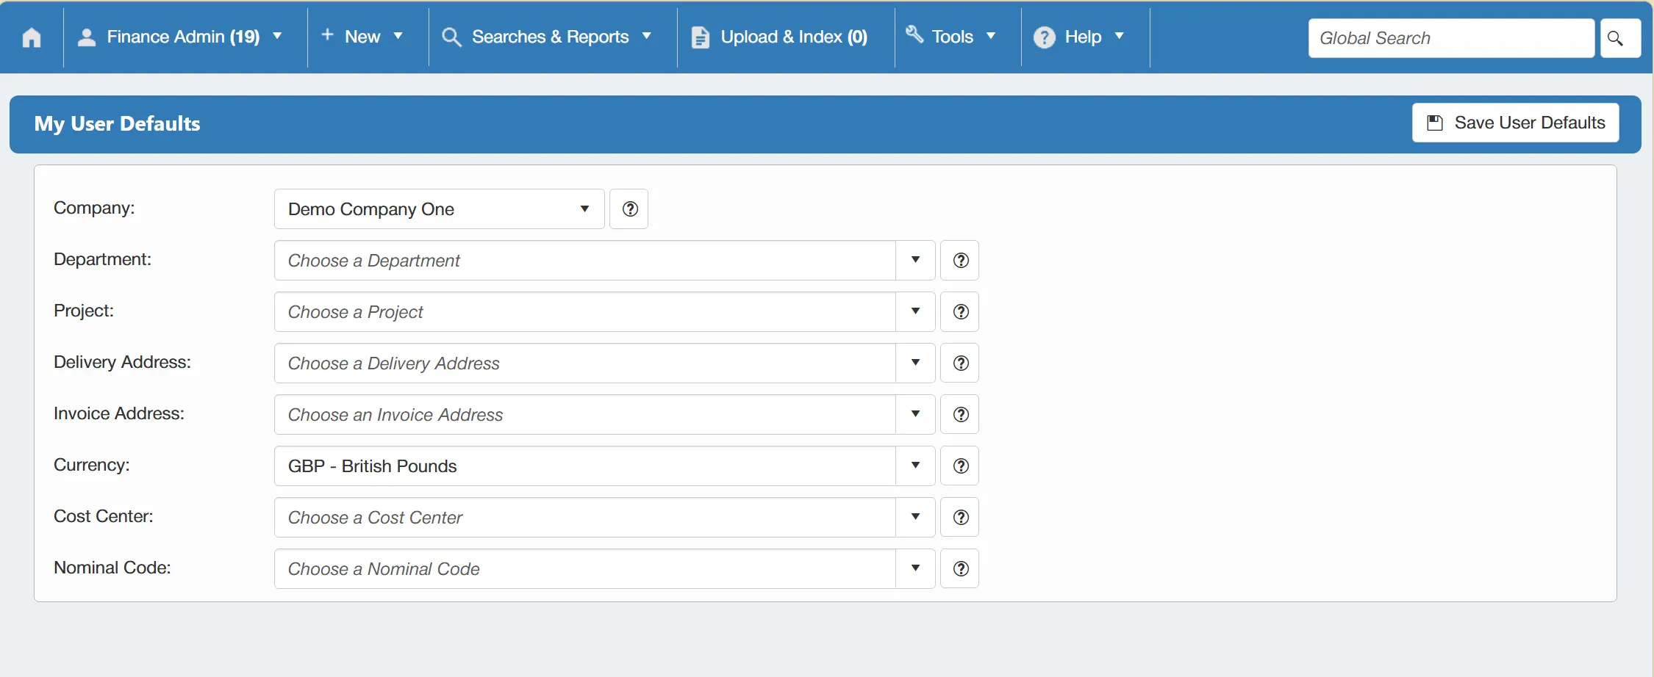This screenshot has width=1654, height=677.
Task: Expand the Delivery Address dropdown arrow
Action: tap(915, 363)
